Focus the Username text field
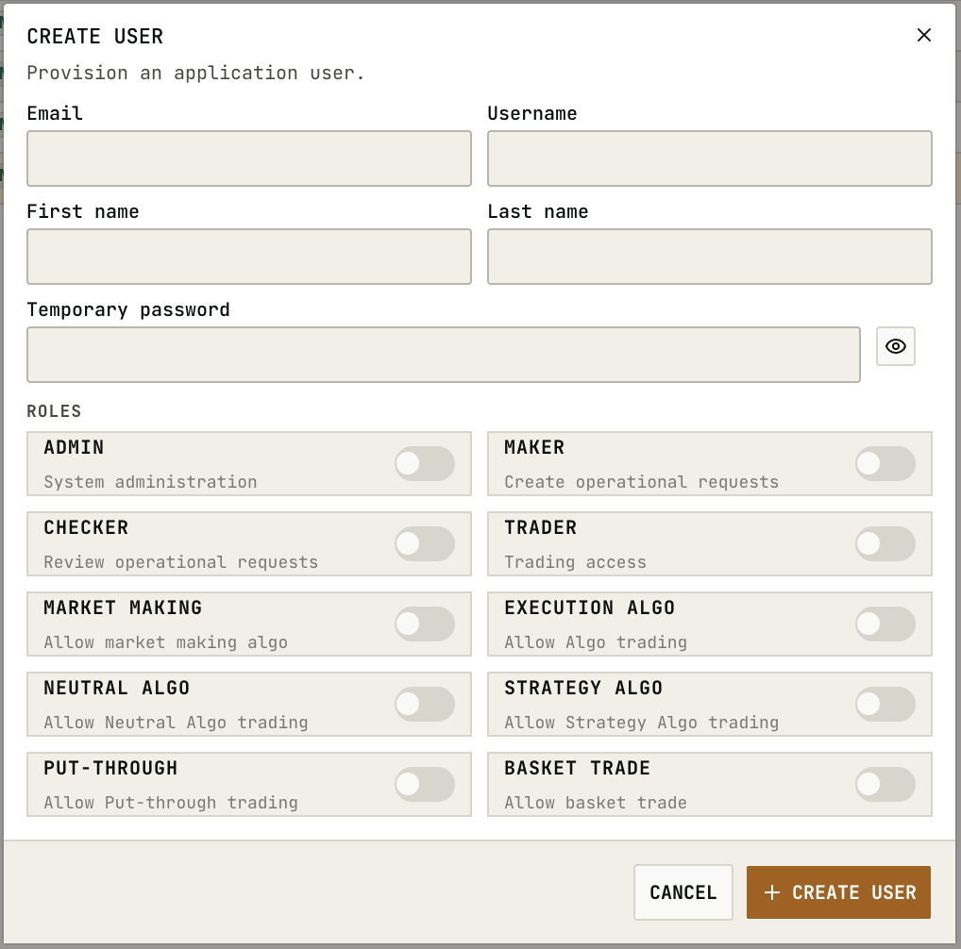This screenshot has height=949, width=961. click(710, 158)
